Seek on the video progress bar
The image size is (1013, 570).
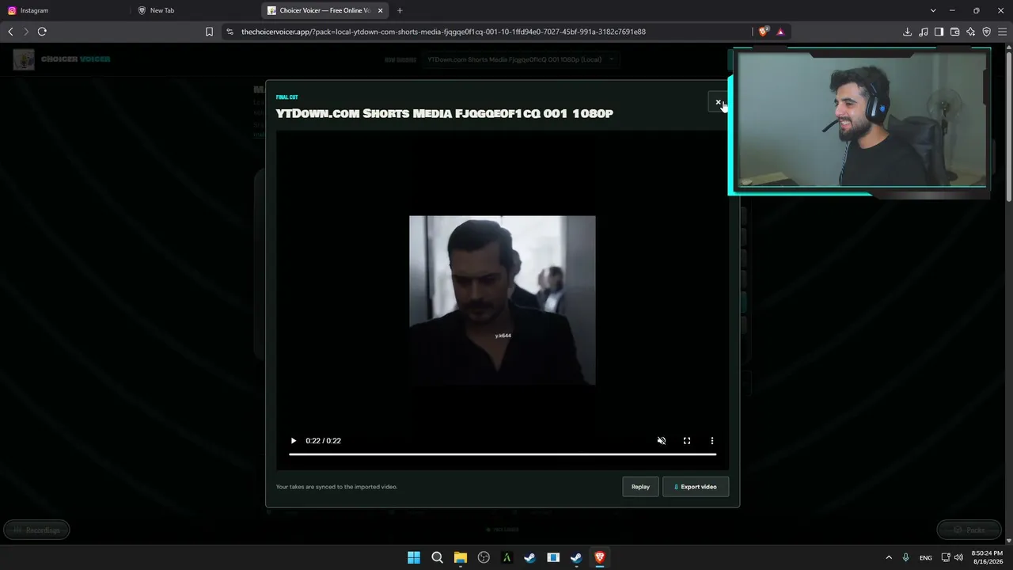click(503, 454)
